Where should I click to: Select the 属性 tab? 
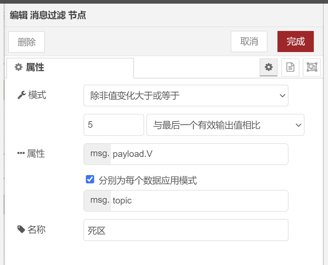click(x=70, y=68)
